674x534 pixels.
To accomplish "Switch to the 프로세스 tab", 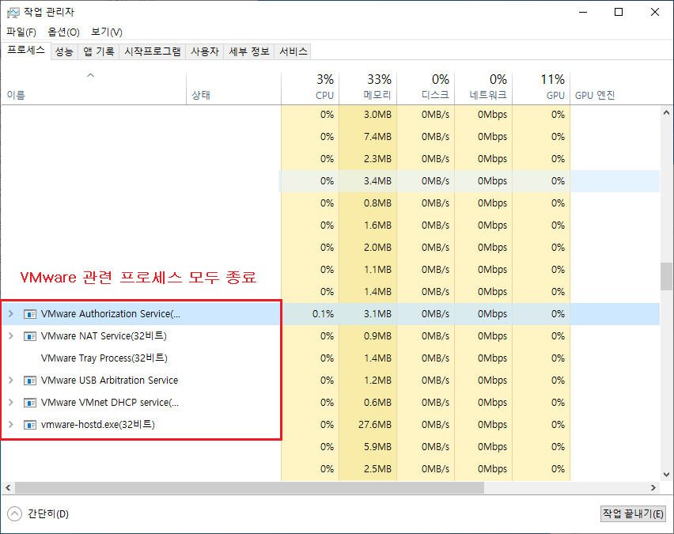I will pyautogui.click(x=26, y=51).
